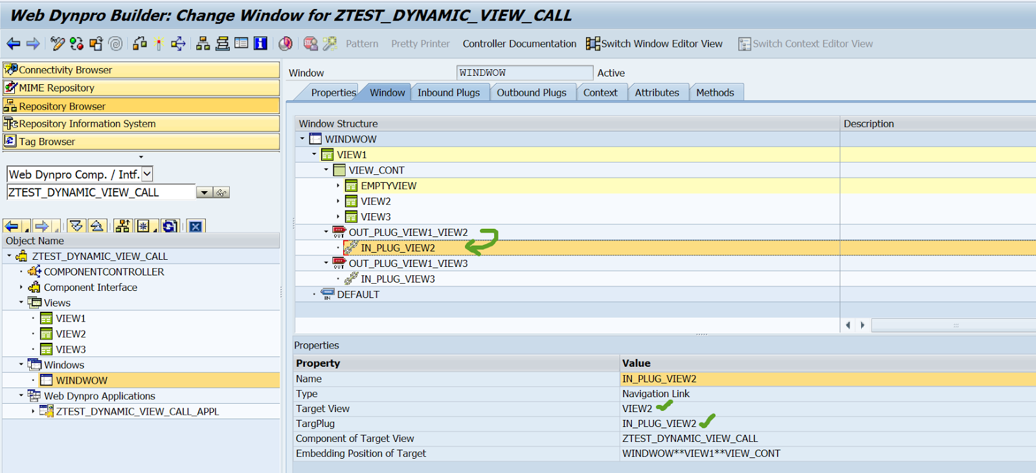Open the Repository Information System browser

pyautogui.click(x=87, y=124)
